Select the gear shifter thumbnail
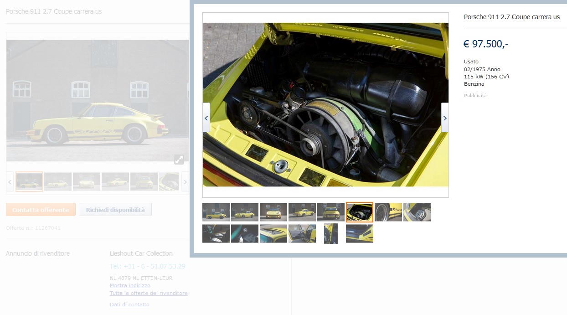The height and width of the screenshot is (315, 567). coord(245,233)
